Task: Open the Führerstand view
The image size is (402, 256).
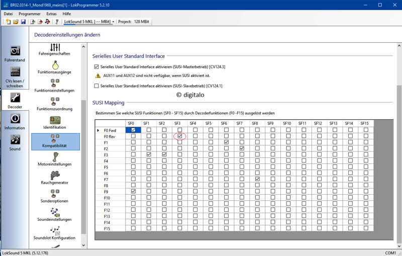Action: click(15, 53)
